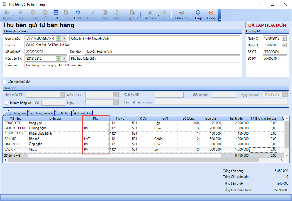Click the grid's vertical scrollbar thumb
The height and width of the screenshot is (201, 292).
point(287,134)
